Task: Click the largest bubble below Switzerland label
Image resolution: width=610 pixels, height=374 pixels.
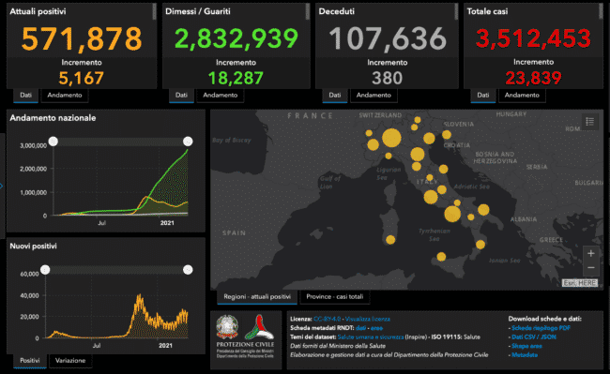Action: point(391,138)
